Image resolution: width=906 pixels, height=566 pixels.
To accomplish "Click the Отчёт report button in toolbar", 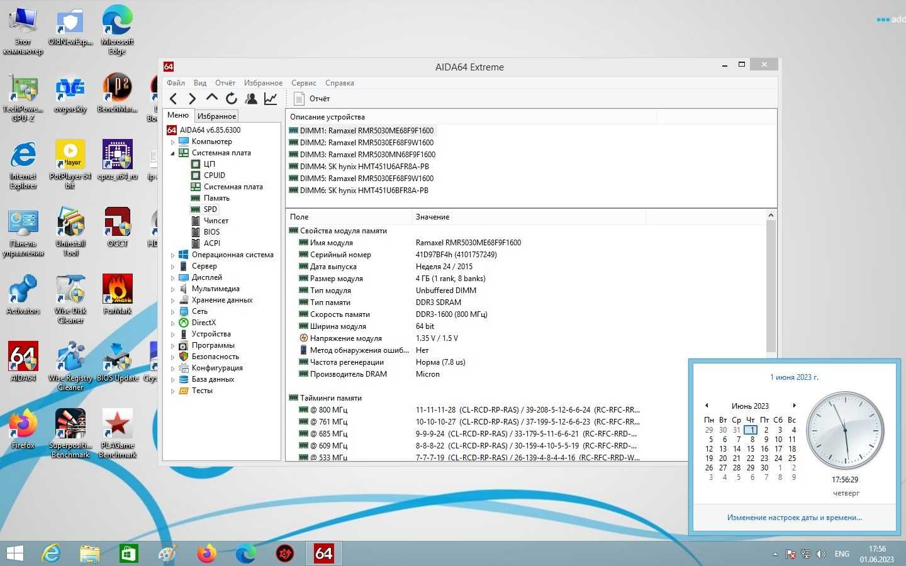I will [312, 98].
